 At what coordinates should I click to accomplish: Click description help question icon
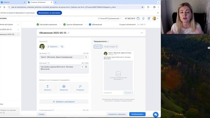(x=49, y=63)
